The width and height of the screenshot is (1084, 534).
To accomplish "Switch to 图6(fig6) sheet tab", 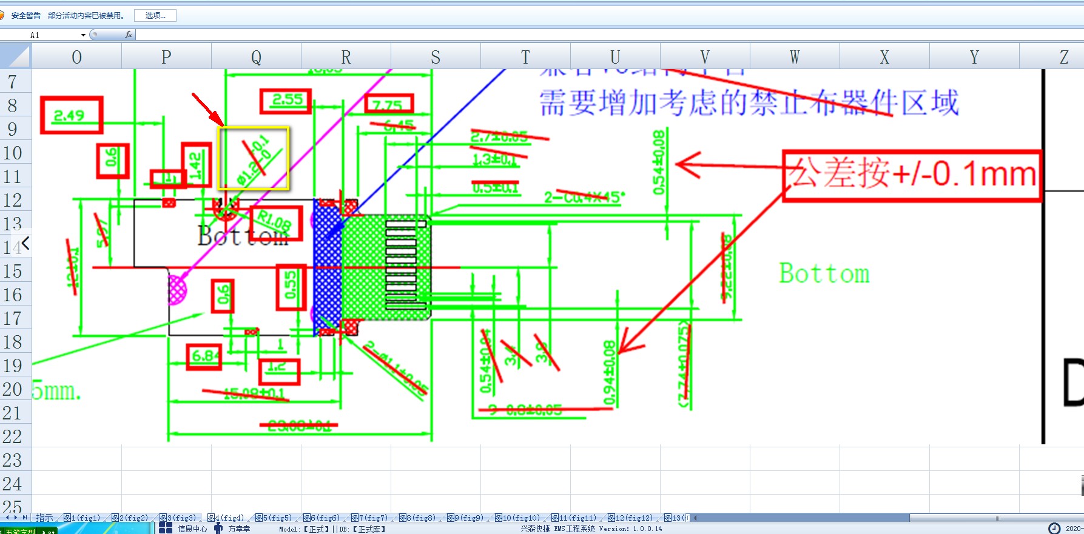I will pos(321,518).
